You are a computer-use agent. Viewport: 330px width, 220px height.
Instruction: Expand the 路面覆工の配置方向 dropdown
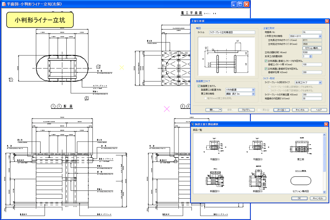pos(253,90)
